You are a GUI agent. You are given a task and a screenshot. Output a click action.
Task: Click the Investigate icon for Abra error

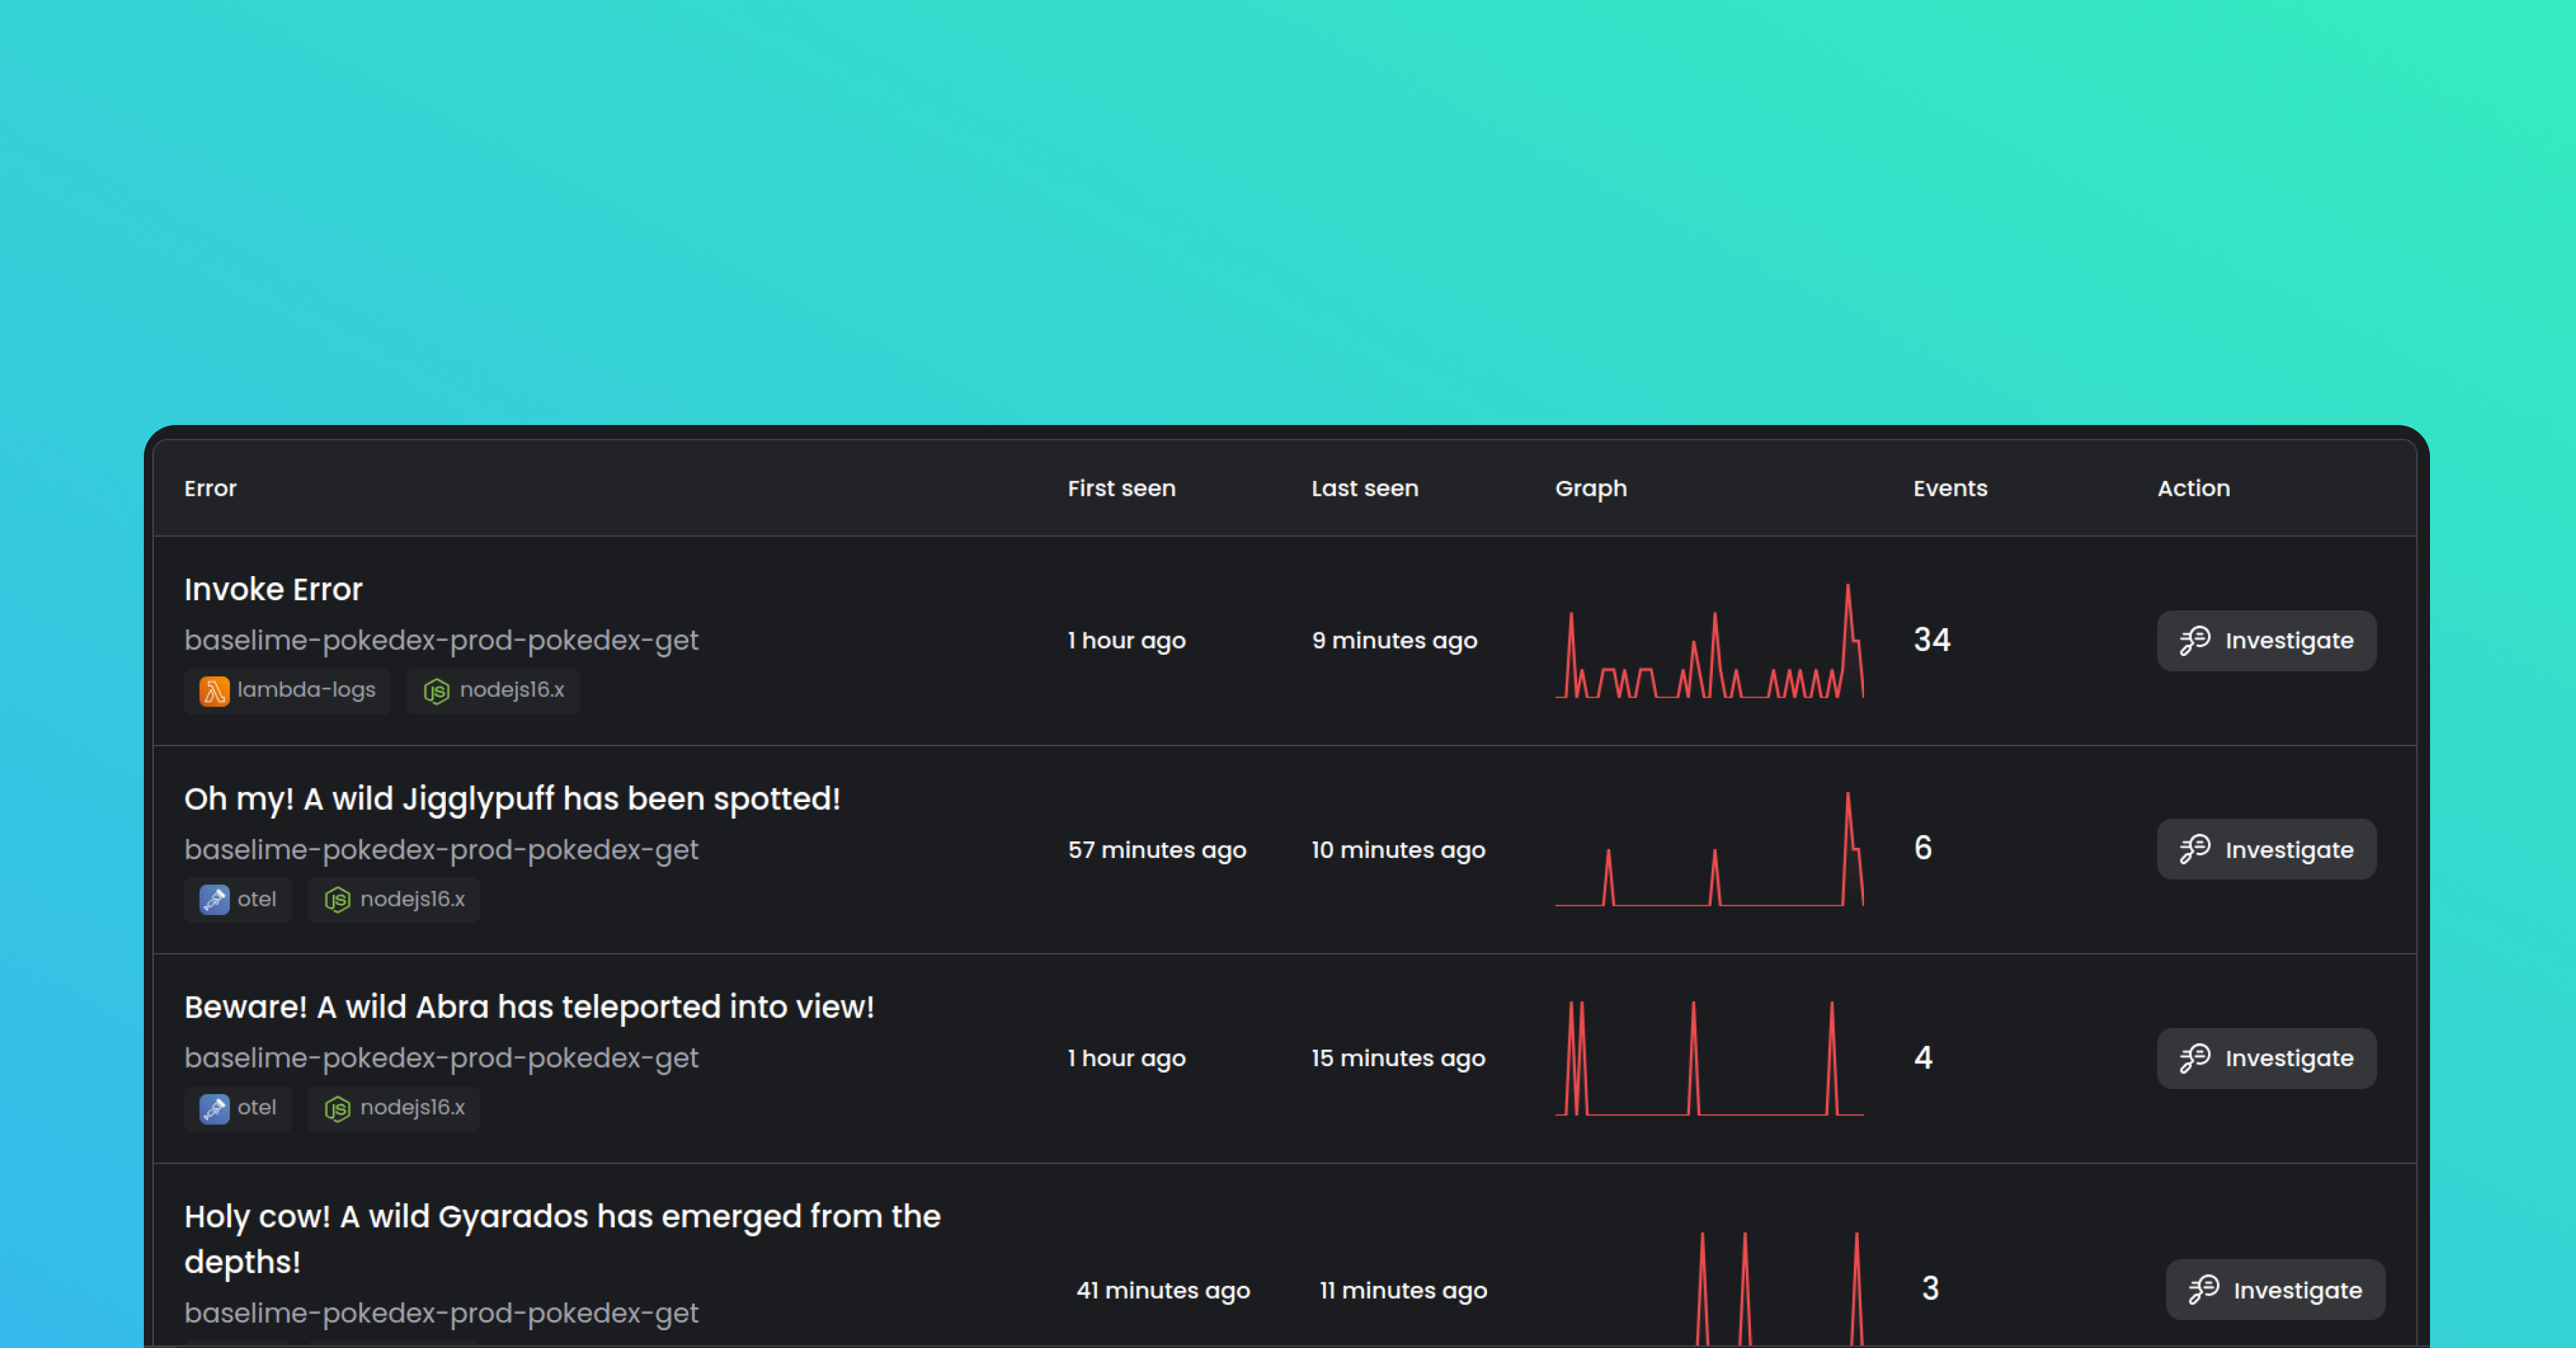[2196, 1057]
